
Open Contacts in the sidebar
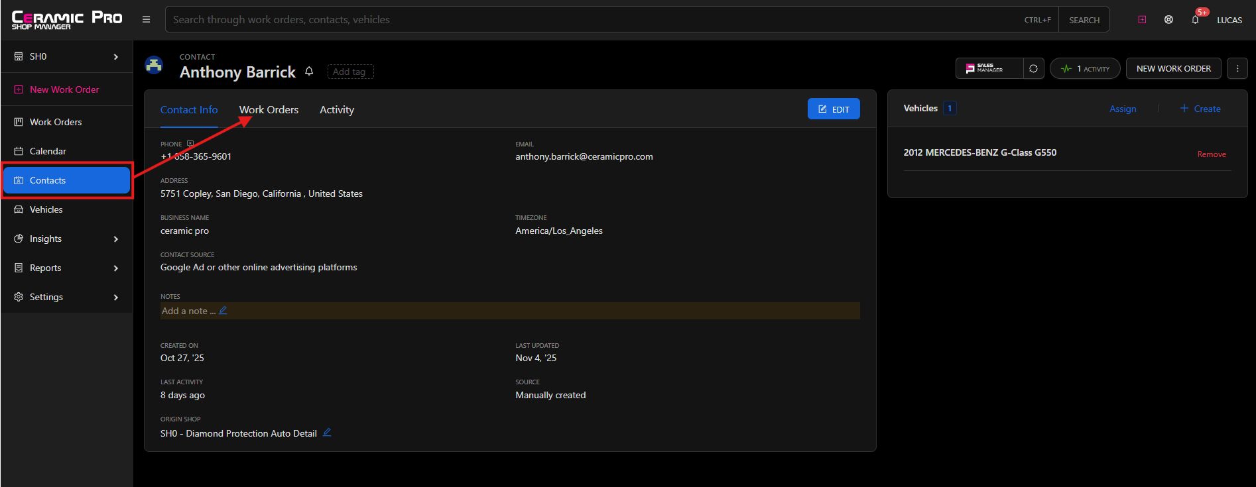click(x=66, y=180)
